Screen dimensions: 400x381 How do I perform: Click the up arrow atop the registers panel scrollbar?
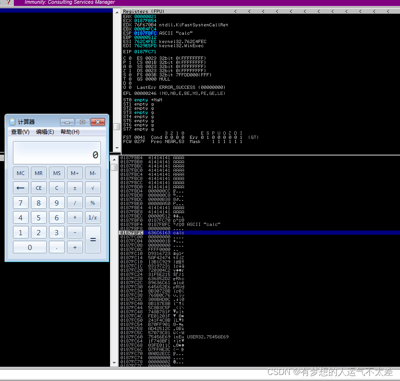click(x=117, y=13)
